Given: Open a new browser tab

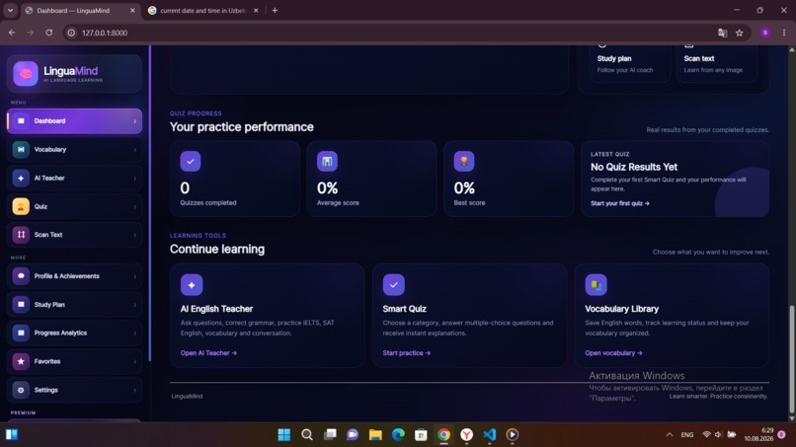Looking at the screenshot, I should [x=275, y=10].
